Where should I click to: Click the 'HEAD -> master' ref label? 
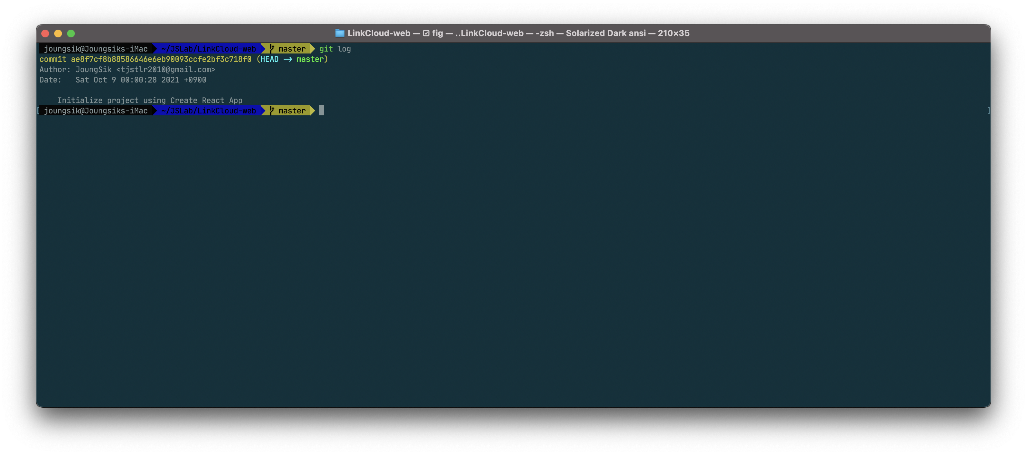pyautogui.click(x=292, y=59)
